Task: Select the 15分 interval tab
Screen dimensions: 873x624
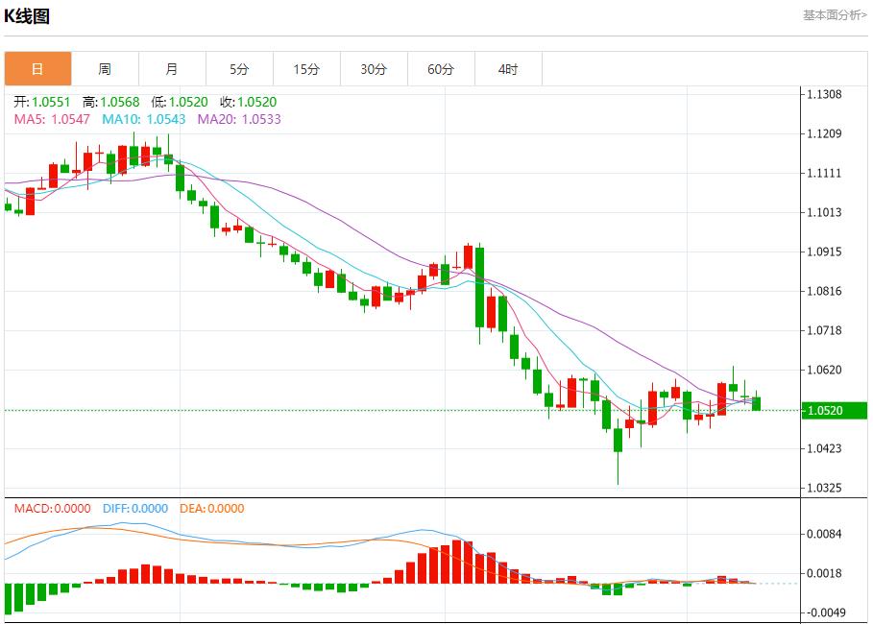Action: click(306, 69)
